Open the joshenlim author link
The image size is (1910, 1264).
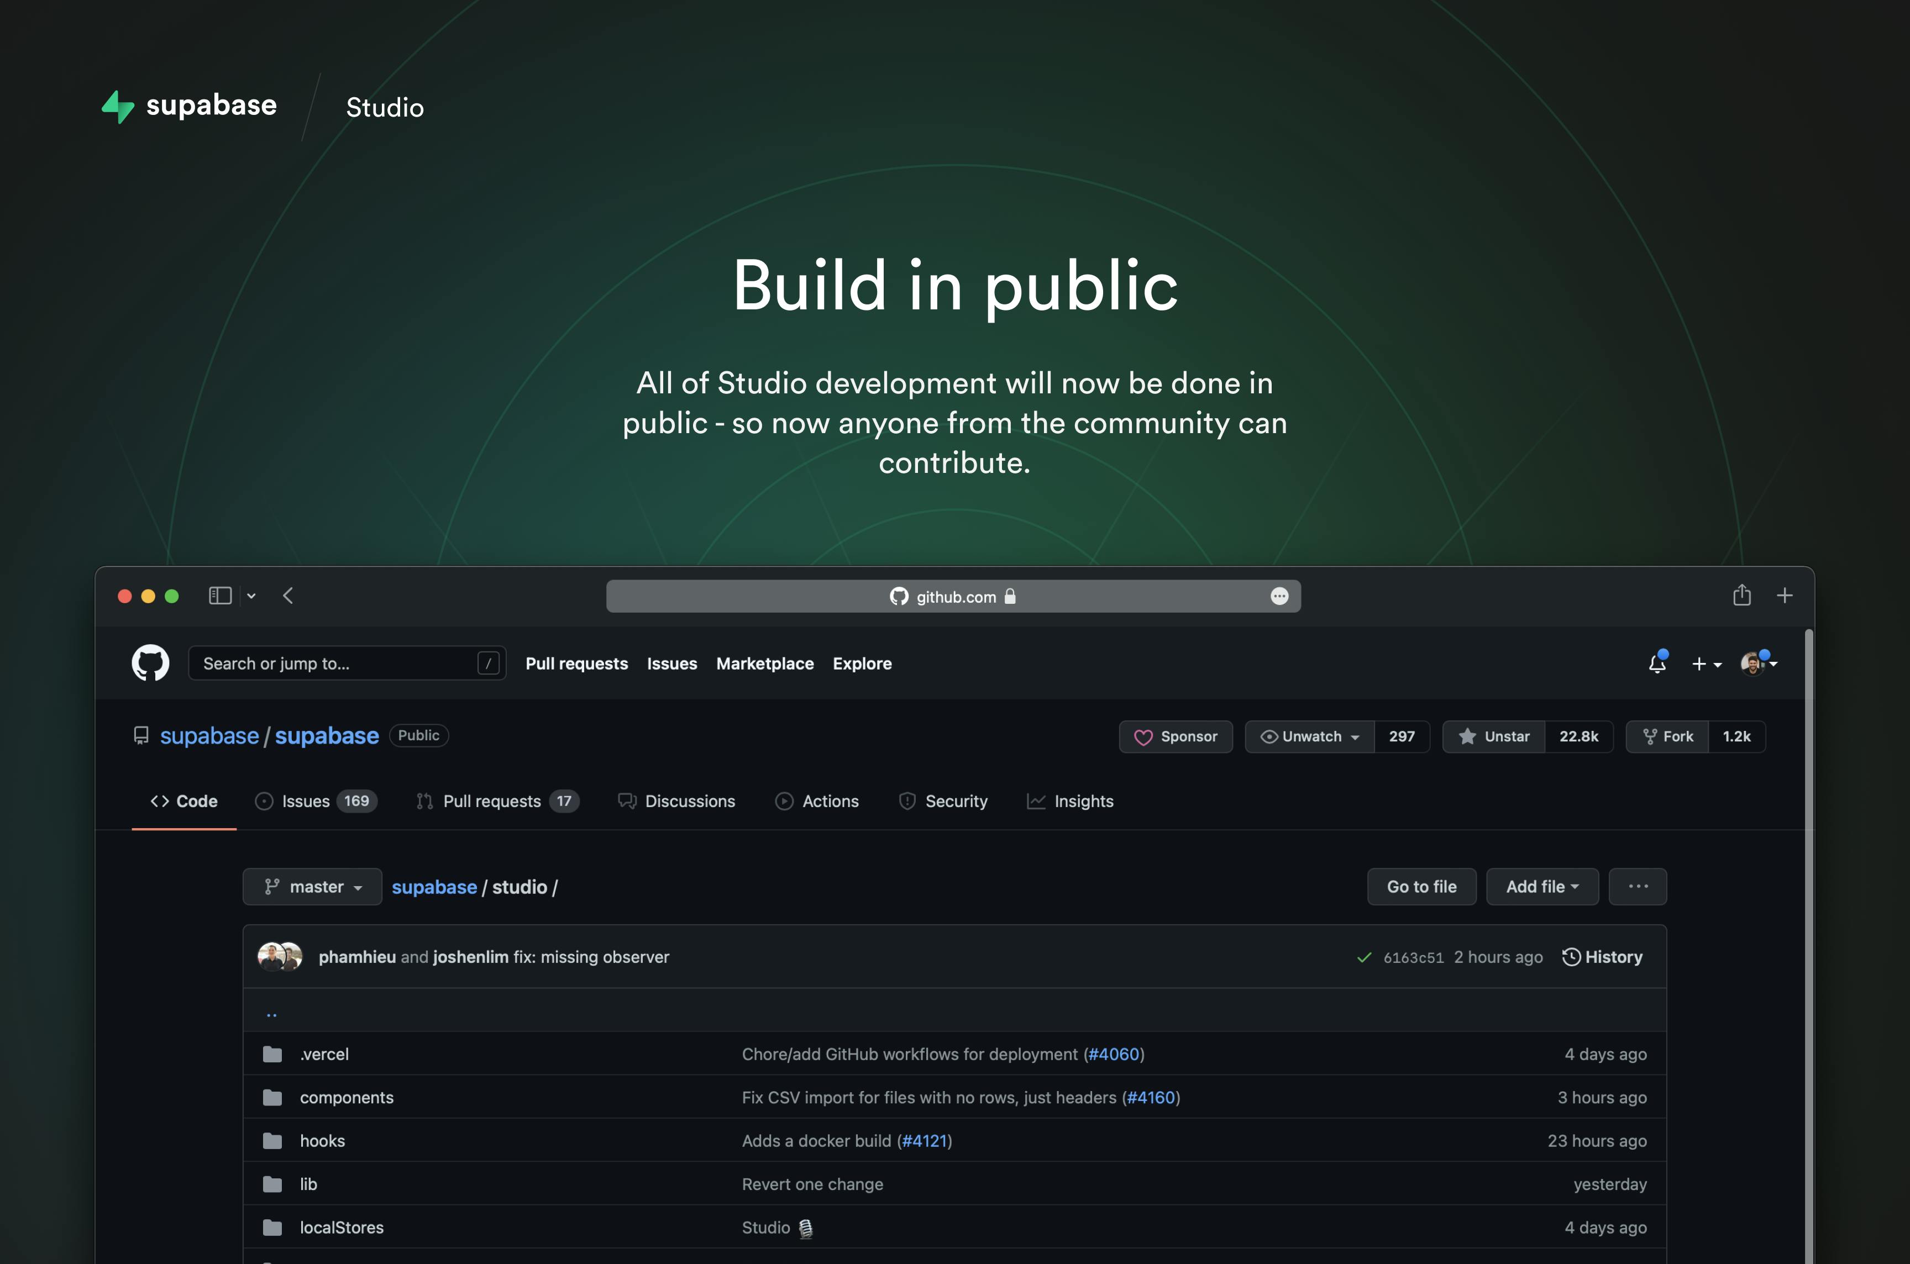(x=471, y=957)
